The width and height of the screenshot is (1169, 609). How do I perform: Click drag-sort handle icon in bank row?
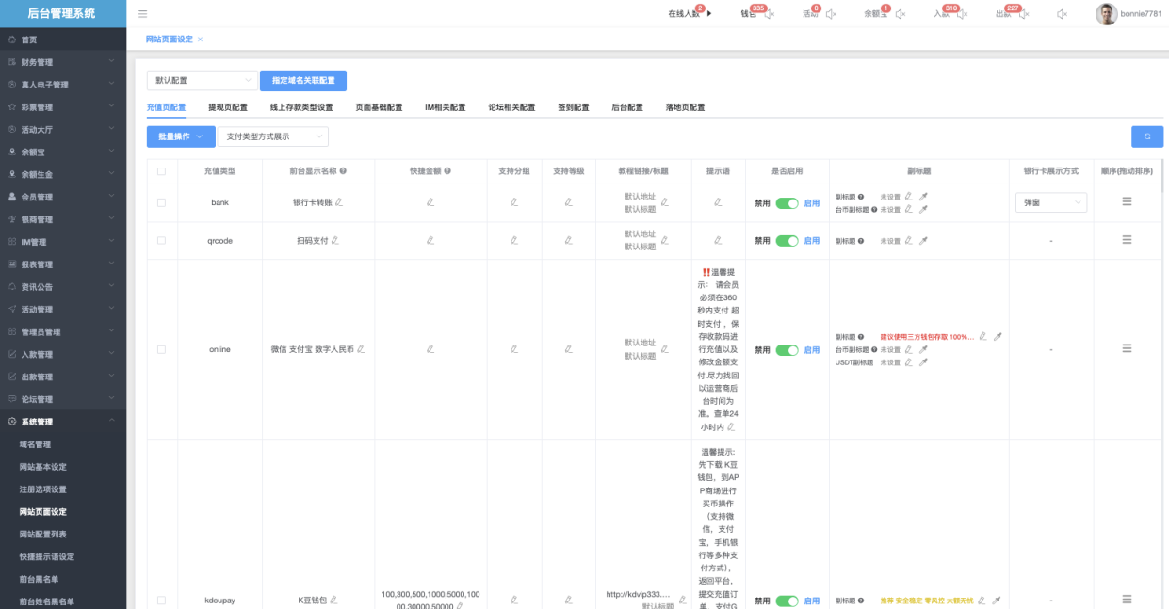(x=1127, y=201)
